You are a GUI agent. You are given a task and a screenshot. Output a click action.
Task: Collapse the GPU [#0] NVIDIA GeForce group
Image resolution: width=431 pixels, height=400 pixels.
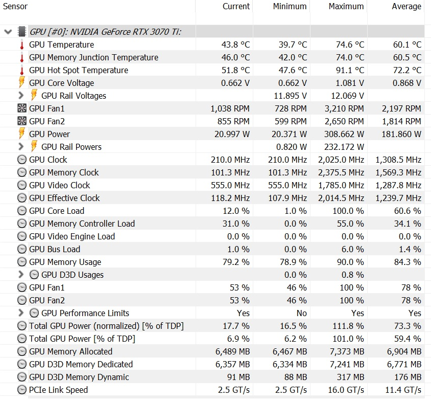pyautogui.click(x=8, y=32)
